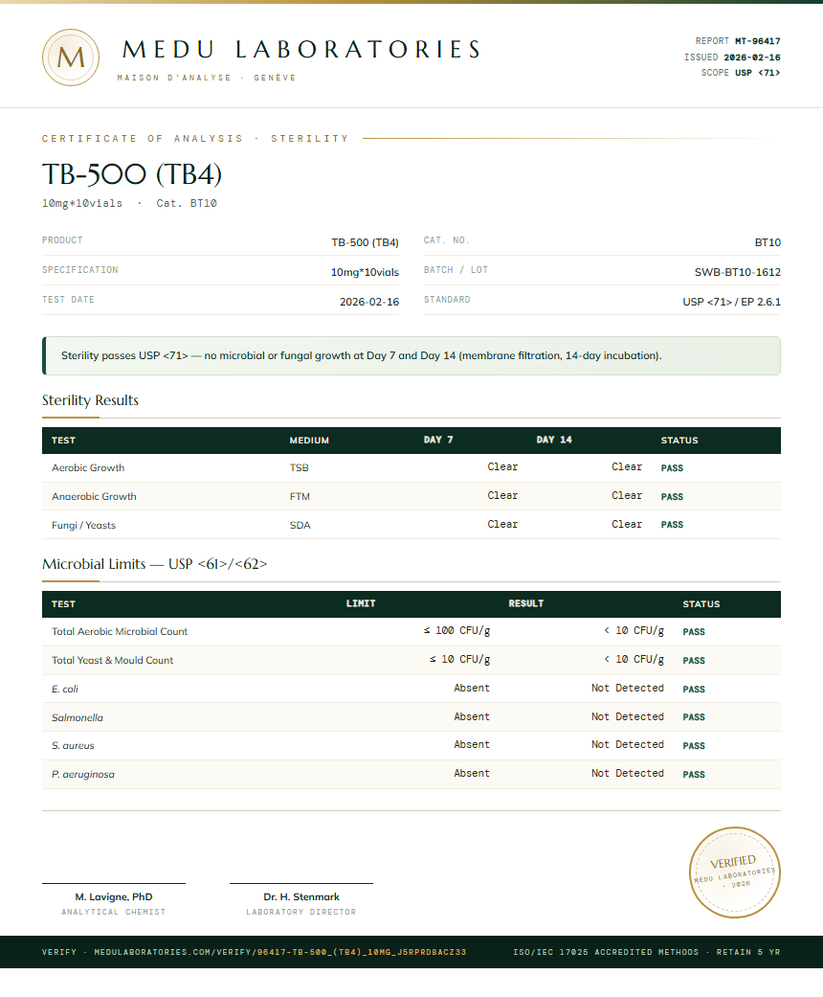Select the SDA medium cell
This screenshot has width=823, height=997.
(x=300, y=525)
